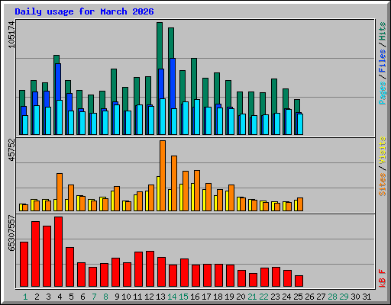Click the orange visits bar for day 14
This screenshot has width=391, height=305.
click(x=174, y=183)
